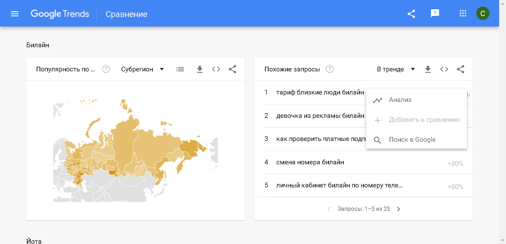Image resolution: width=506 pixels, height=244 pixels.
Task: Click the share icon in header
Action: 411,14
